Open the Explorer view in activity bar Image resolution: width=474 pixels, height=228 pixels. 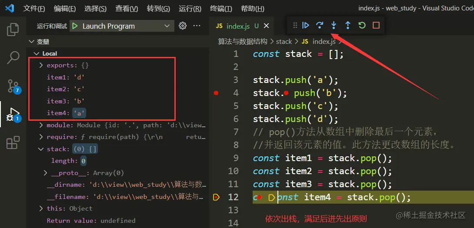click(13, 29)
